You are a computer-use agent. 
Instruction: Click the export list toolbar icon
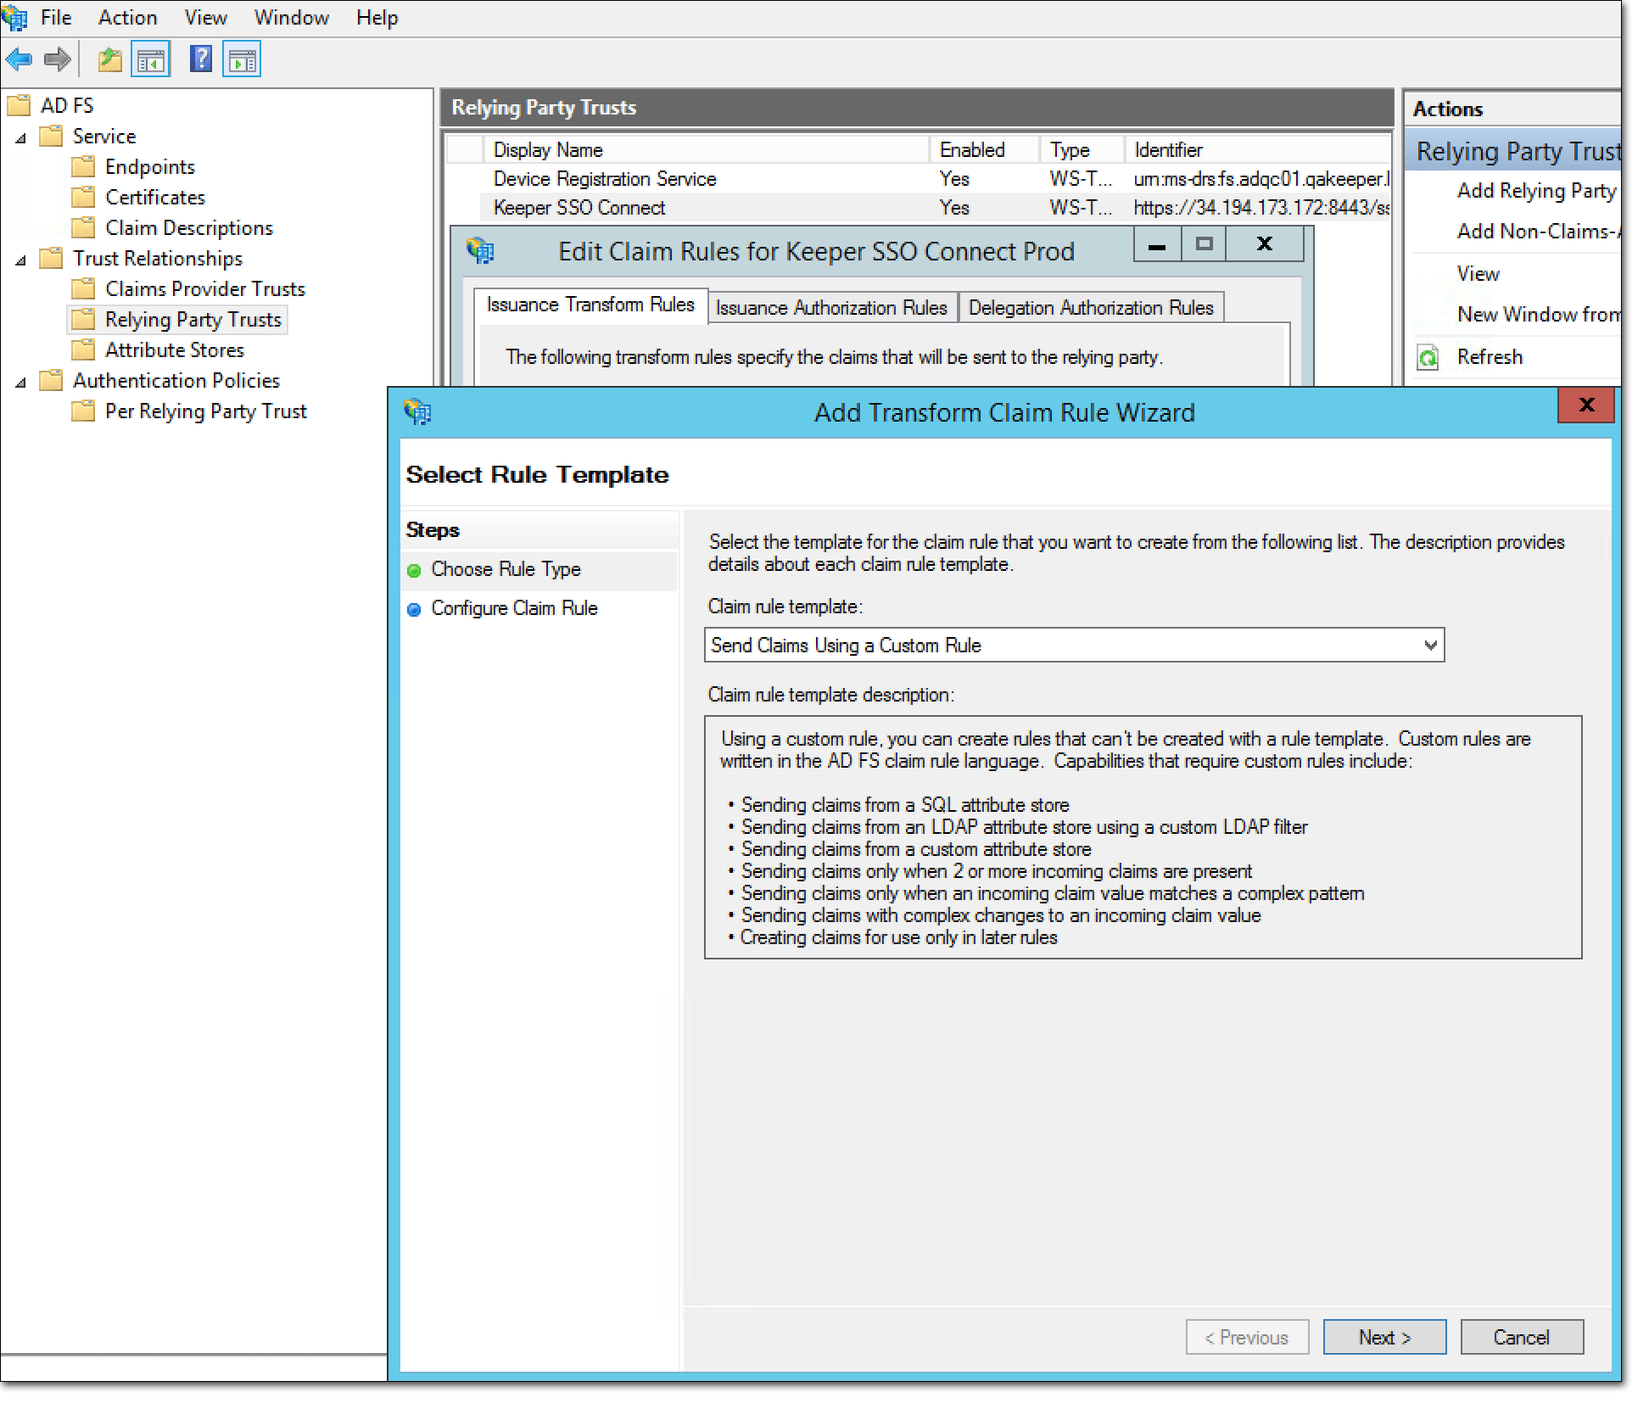pyautogui.click(x=109, y=58)
